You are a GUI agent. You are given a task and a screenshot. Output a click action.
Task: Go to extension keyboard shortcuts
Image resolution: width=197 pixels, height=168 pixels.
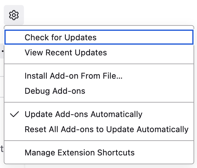click(80, 153)
